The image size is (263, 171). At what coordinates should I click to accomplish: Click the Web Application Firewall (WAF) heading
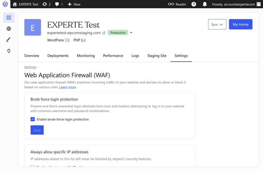pyautogui.click(x=67, y=75)
